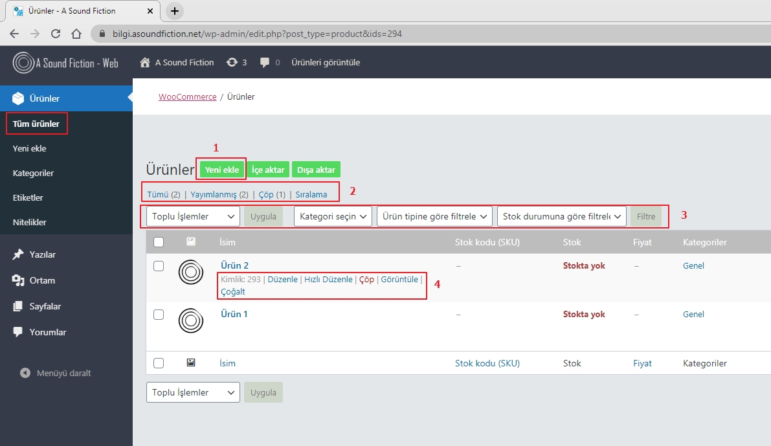The image size is (771, 446).
Task: Click the A Sound Fiction circular logo
Action: point(23,63)
